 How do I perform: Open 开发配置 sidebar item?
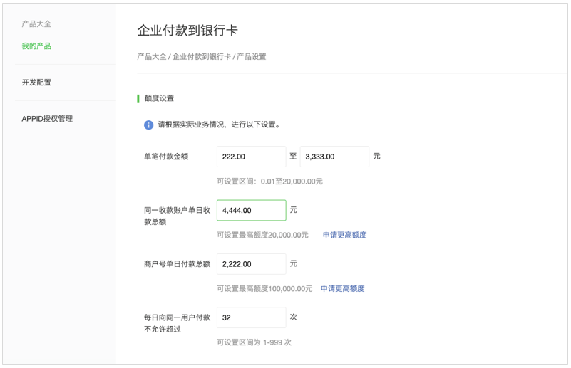pyautogui.click(x=36, y=83)
